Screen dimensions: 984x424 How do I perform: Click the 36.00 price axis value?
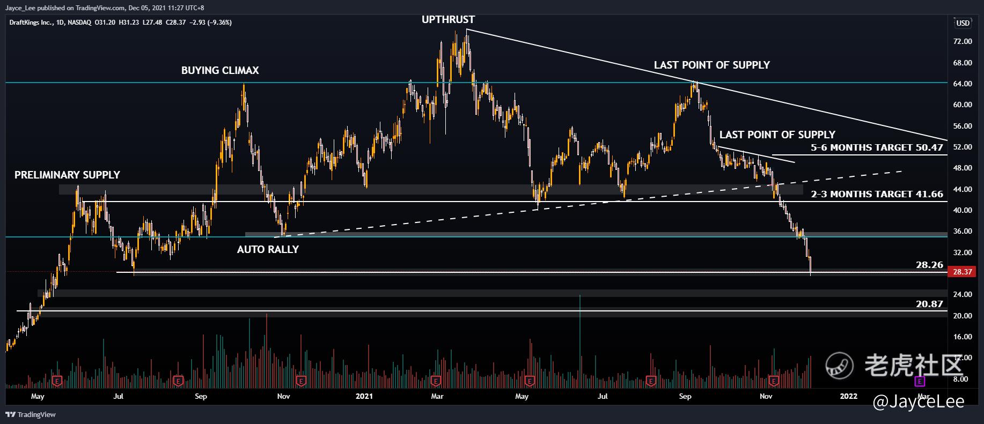tap(963, 231)
